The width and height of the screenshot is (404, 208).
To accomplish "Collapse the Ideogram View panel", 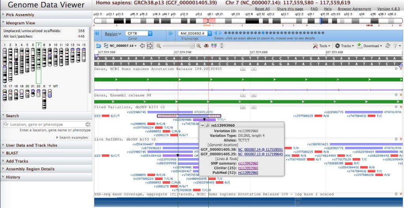I will (46, 22).
